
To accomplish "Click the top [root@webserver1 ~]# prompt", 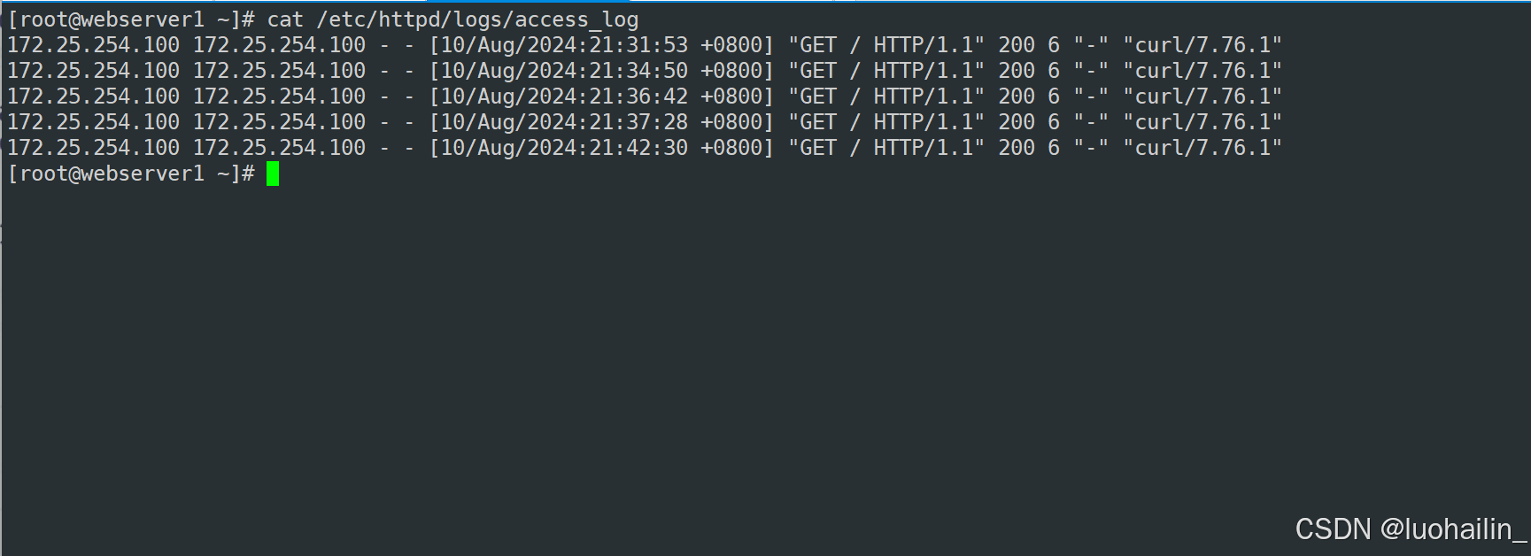I will tap(131, 19).
